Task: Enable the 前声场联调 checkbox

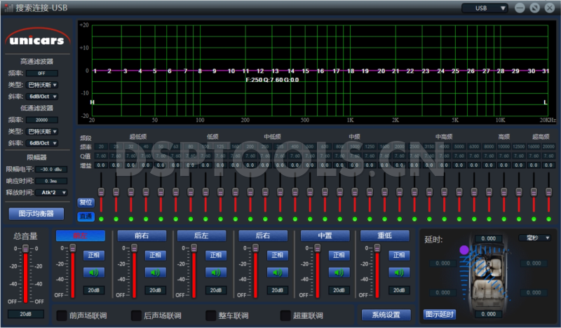Action: click(x=62, y=315)
